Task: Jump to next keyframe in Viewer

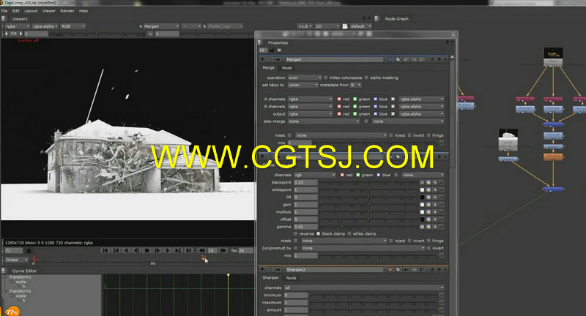Action: 178,250
